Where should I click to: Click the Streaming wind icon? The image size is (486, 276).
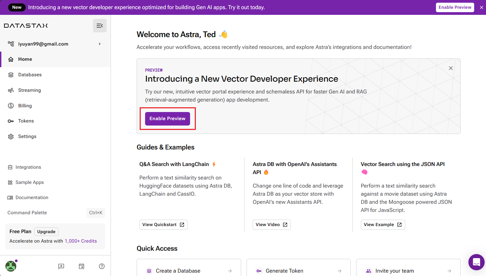click(11, 90)
